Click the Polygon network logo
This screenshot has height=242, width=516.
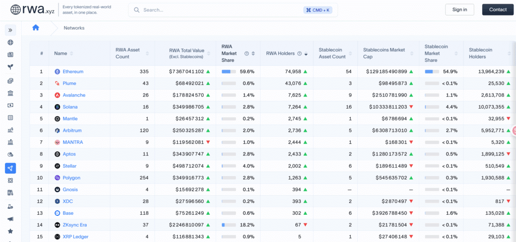click(x=57, y=178)
